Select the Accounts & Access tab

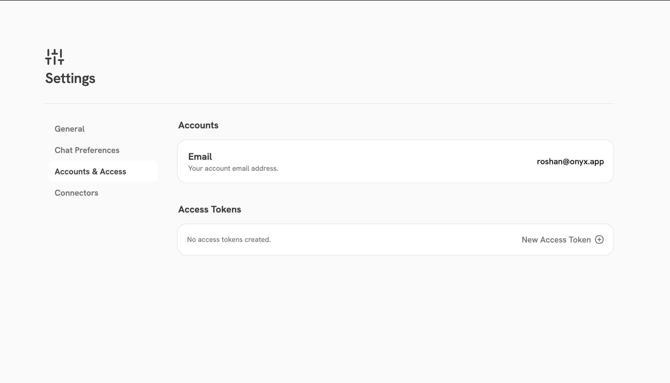(x=90, y=171)
